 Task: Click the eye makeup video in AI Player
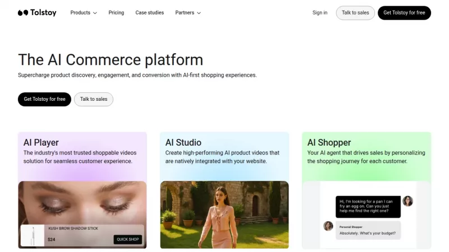click(83, 202)
